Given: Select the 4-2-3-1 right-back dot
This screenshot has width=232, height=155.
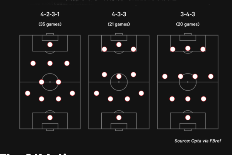Looking at the screenshot, I should (72, 93).
